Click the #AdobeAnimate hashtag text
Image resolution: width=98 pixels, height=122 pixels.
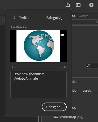pos(26,79)
